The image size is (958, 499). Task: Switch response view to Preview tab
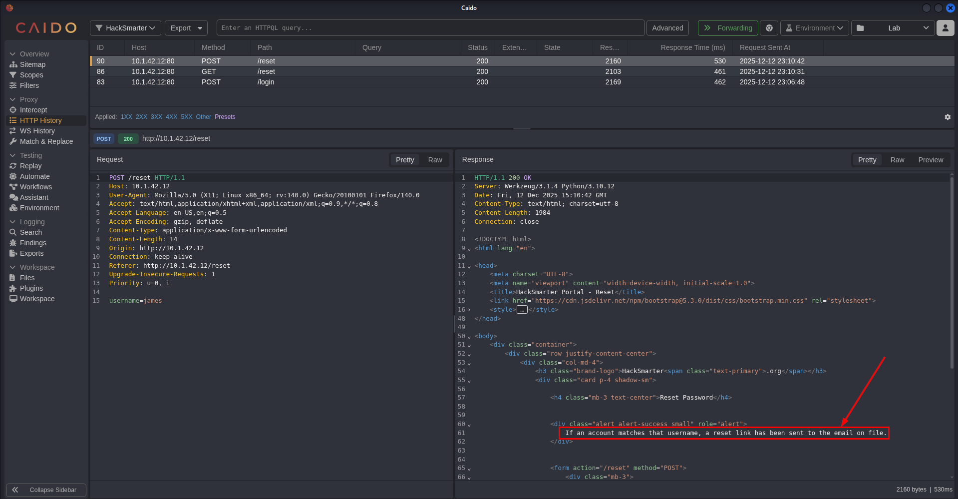click(x=930, y=160)
